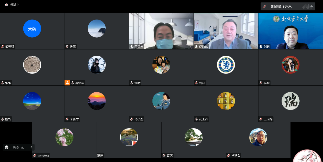Click the blue '天骄' avatar circle
323x162 pixels.
[x=32, y=29]
